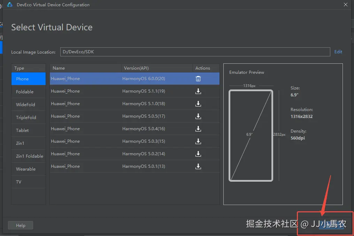The width and height of the screenshot is (354, 236).
Task: Focus the Local Image Location field
Action: tap(195, 52)
